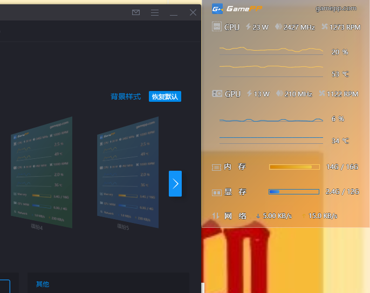Open the hamburger menu in title bar
The width and height of the screenshot is (370, 293).
coord(155,12)
